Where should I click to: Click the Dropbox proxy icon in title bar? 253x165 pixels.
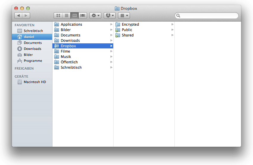(x=117, y=8)
